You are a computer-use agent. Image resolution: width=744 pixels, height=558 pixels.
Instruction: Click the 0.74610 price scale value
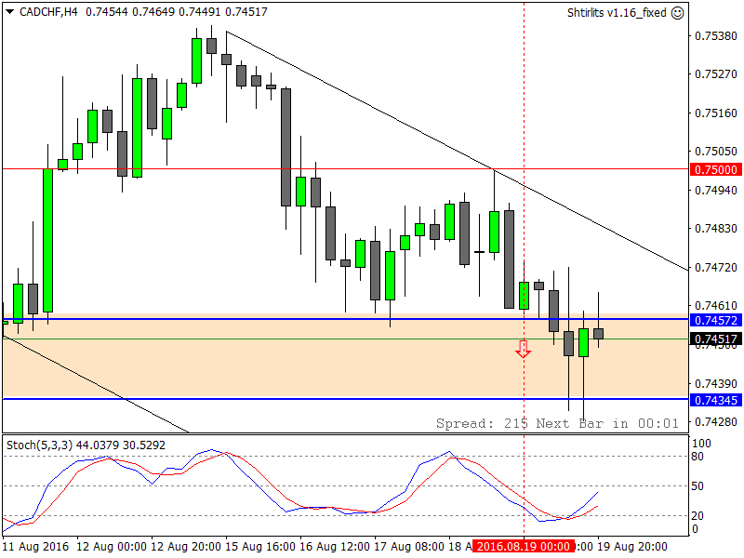click(715, 306)
